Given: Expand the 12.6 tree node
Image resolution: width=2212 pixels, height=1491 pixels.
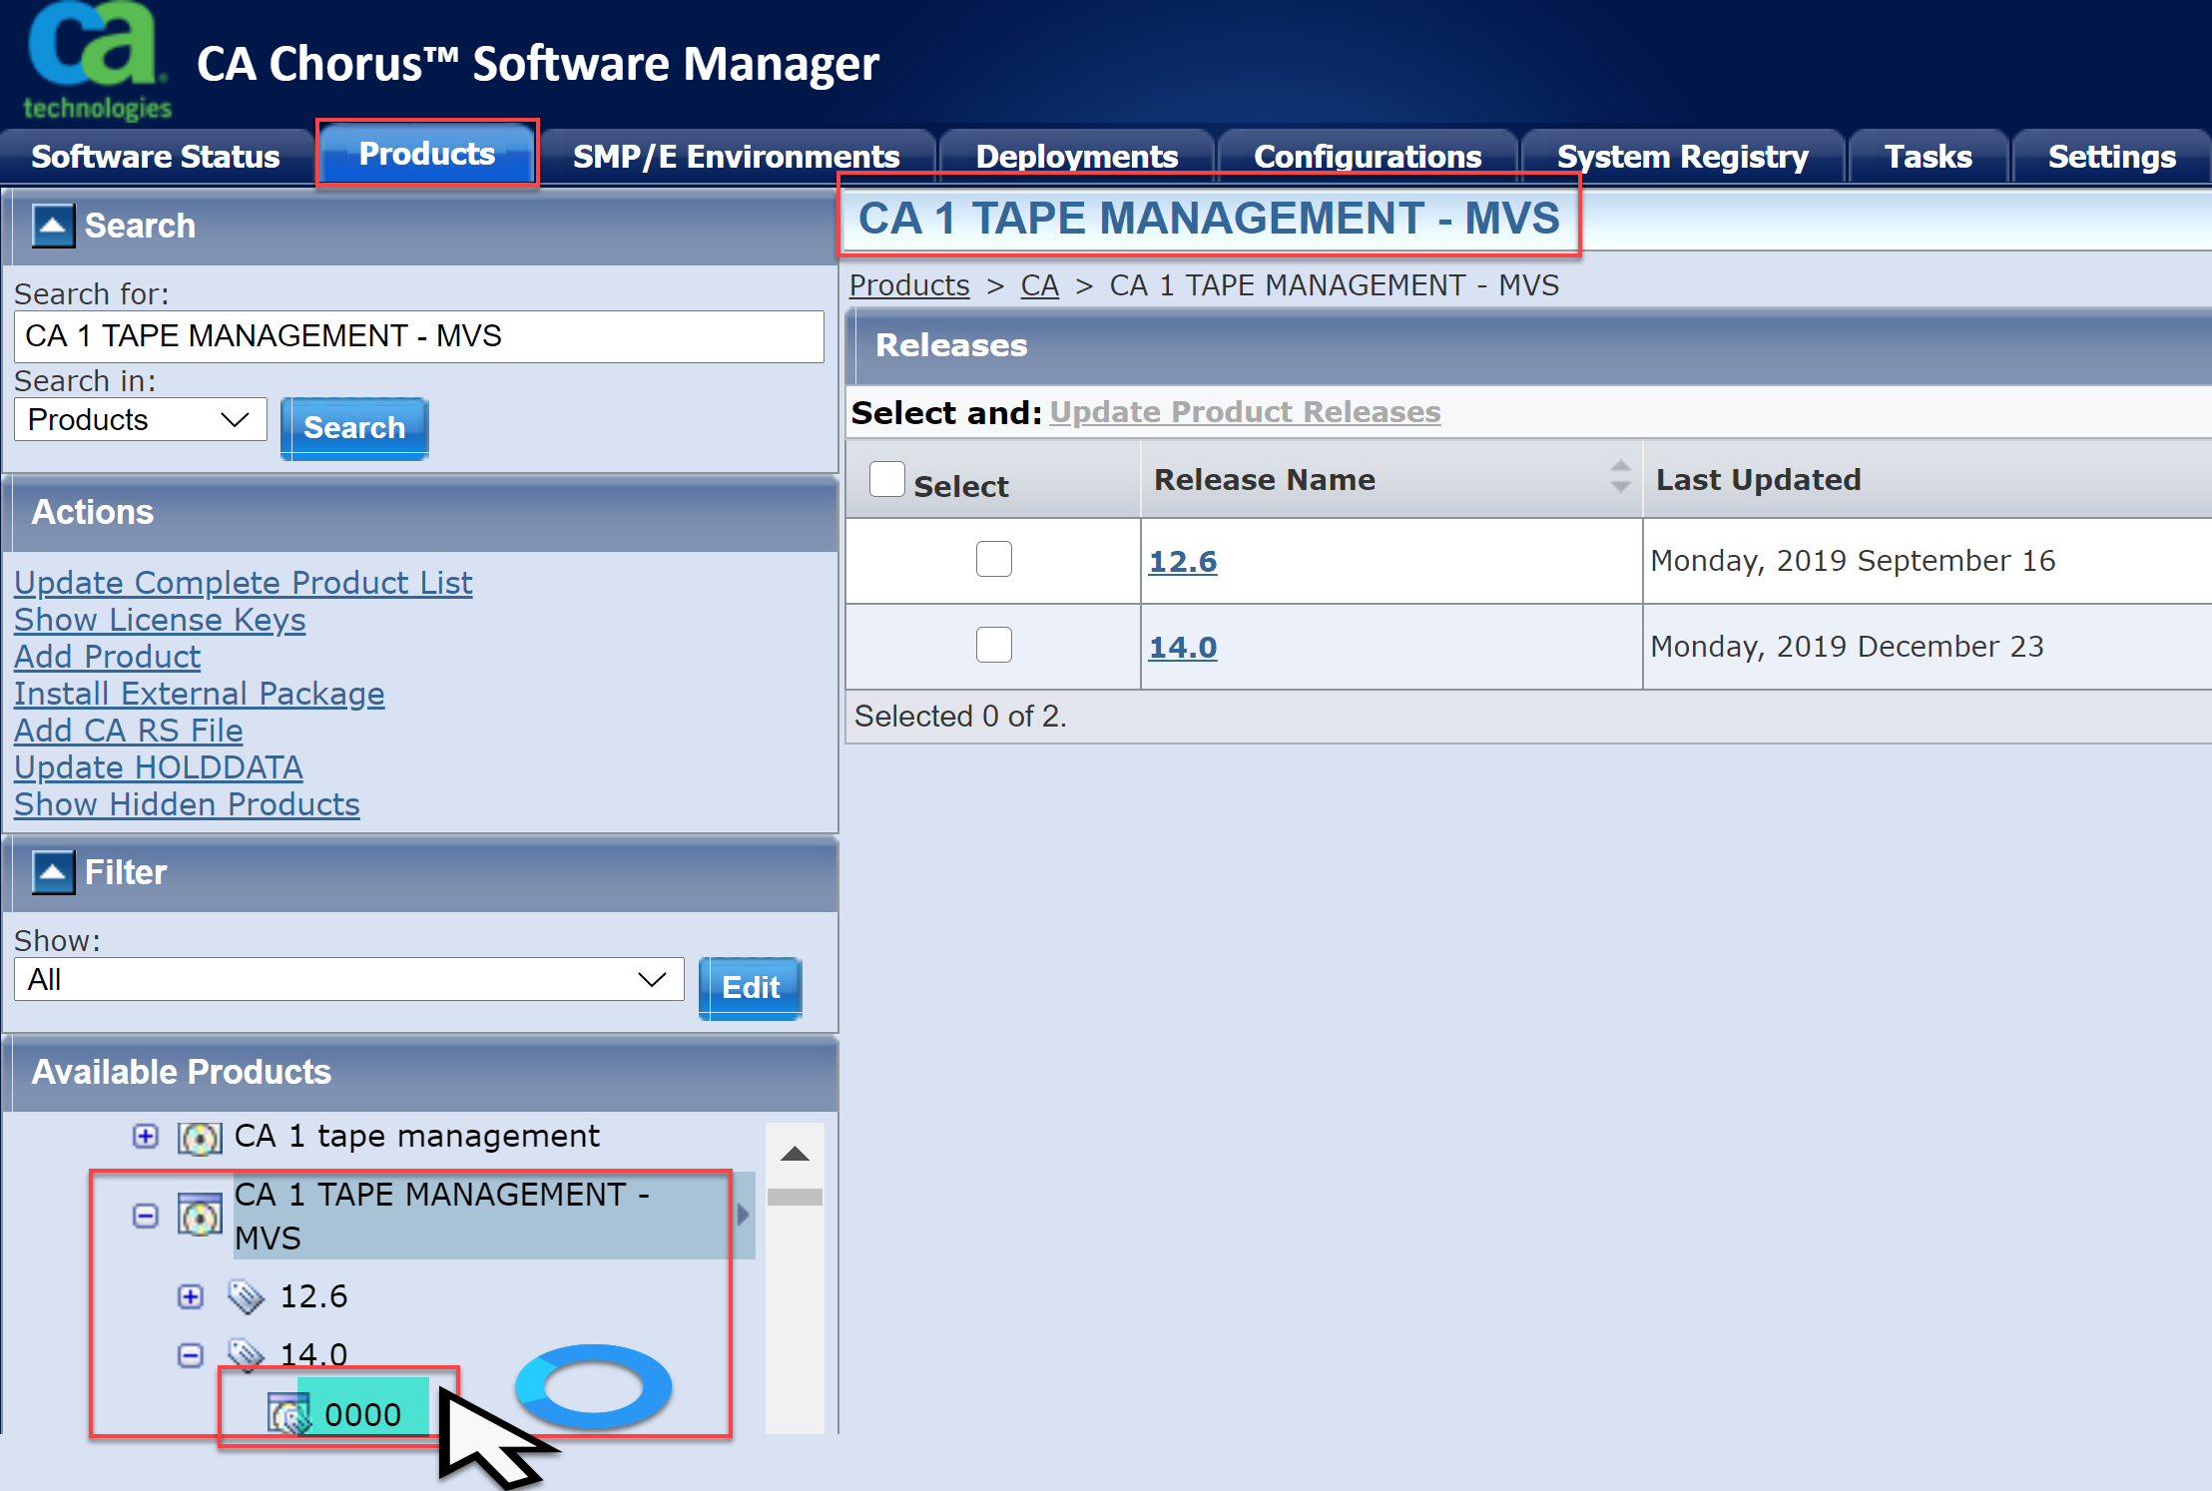Looking at the screenshot, I should tap(190, 1296).
